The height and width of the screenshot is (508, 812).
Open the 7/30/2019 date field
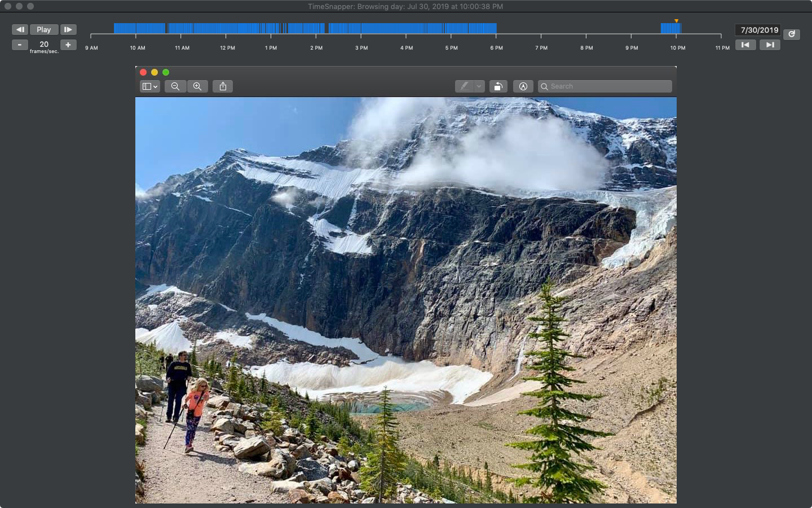pyautogui.click(x=759, y=30)
